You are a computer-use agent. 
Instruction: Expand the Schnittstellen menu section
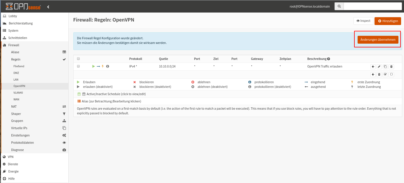[18, 38]
